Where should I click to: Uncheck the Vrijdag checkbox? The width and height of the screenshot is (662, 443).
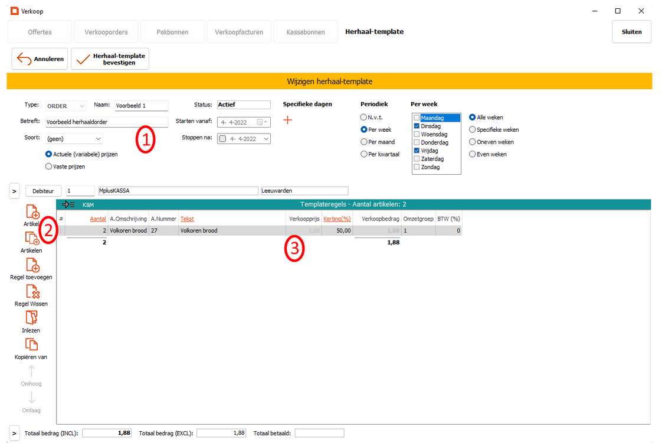[x=417, y=151]
